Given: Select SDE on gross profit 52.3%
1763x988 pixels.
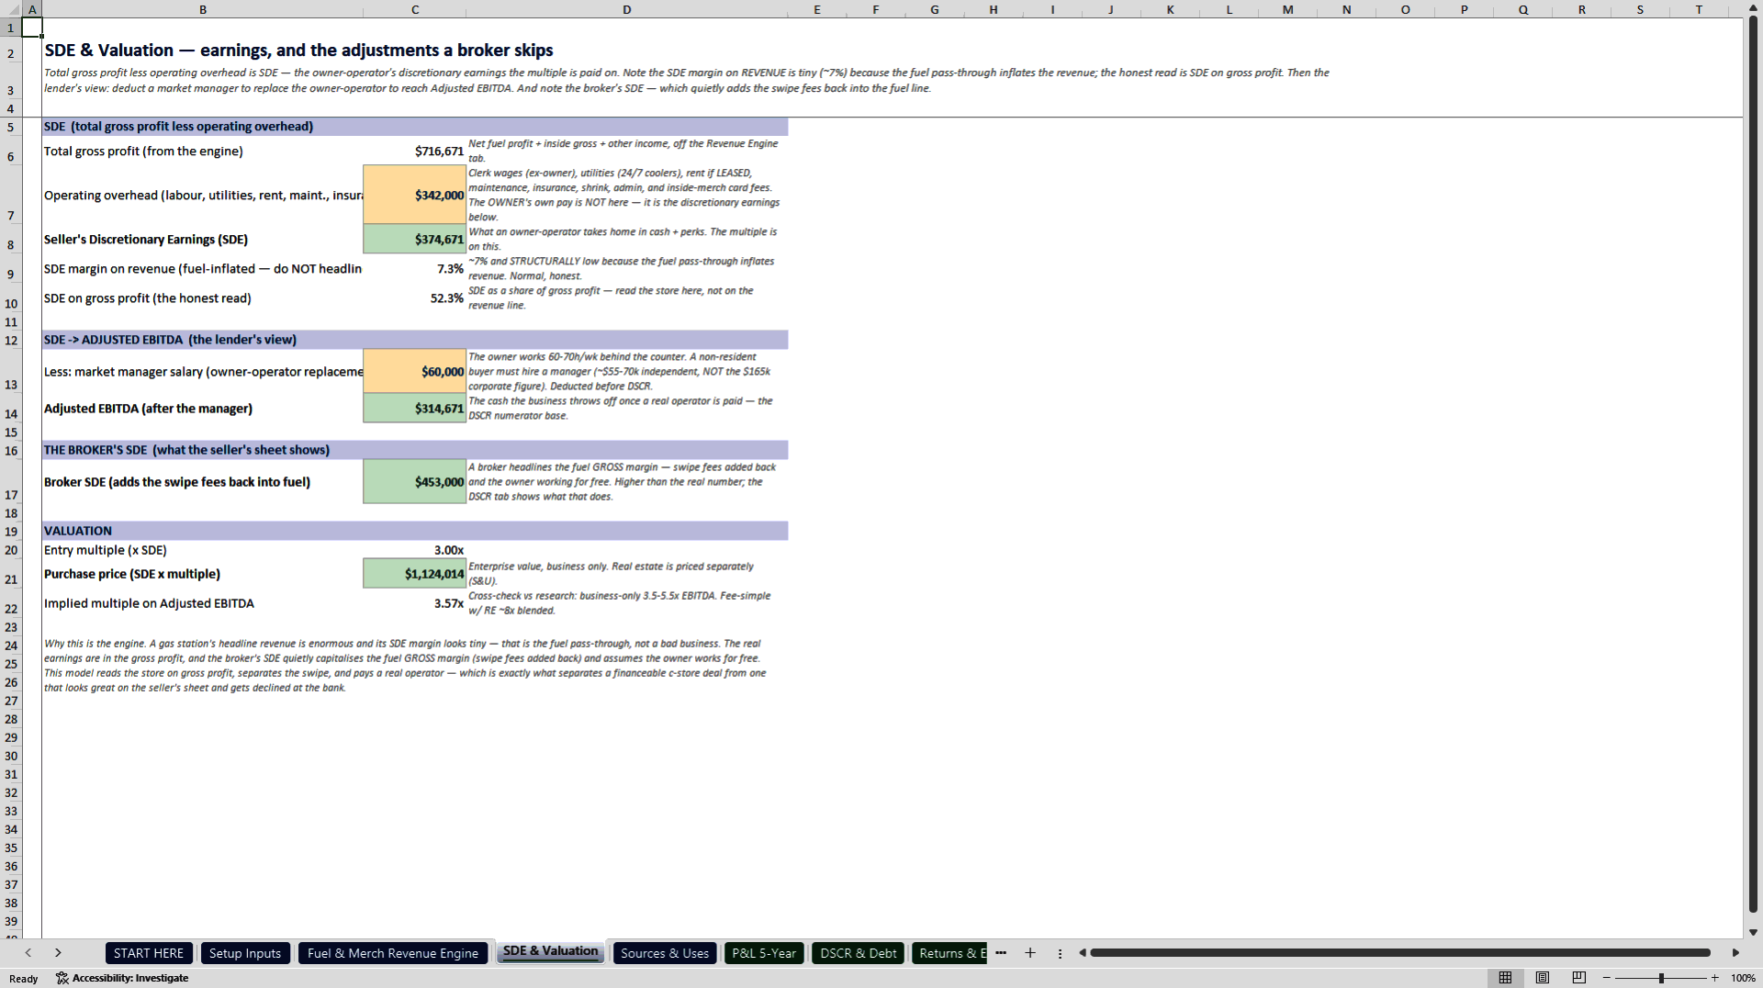Looking at the screenshot, I should tap(415, 298).
